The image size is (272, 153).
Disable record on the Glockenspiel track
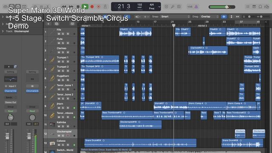tap(68, 136)
